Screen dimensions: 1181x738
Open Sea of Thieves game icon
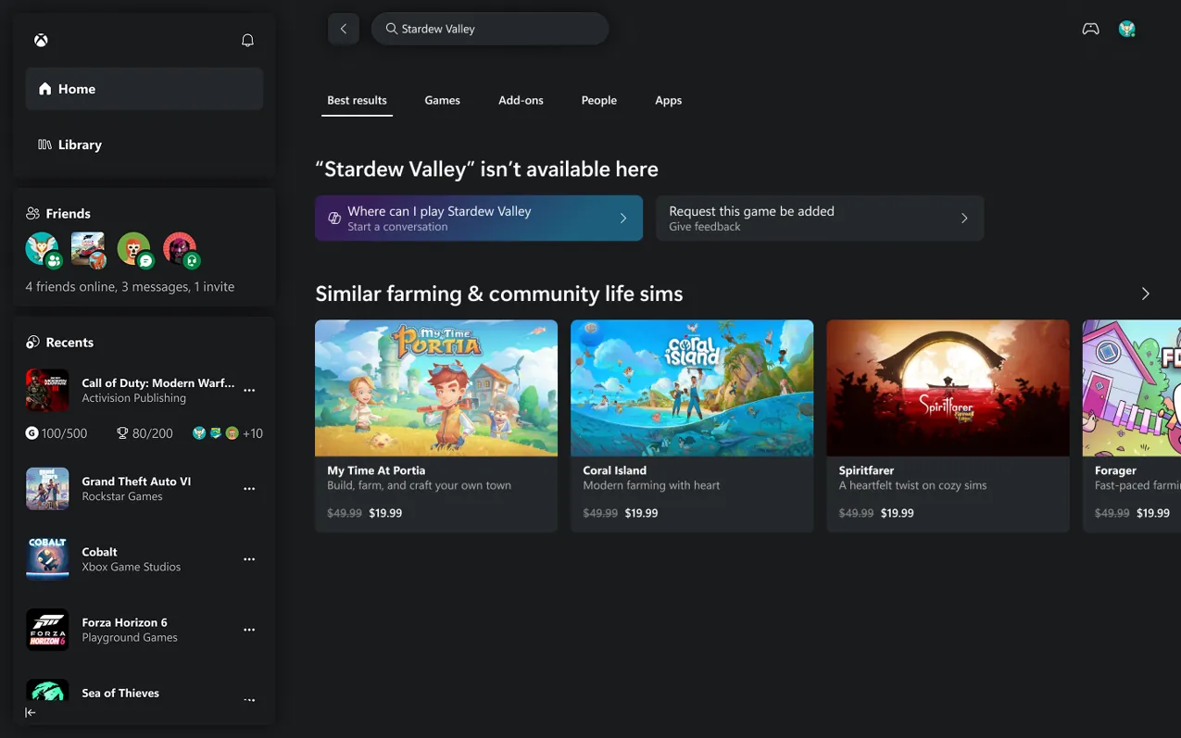47,691
